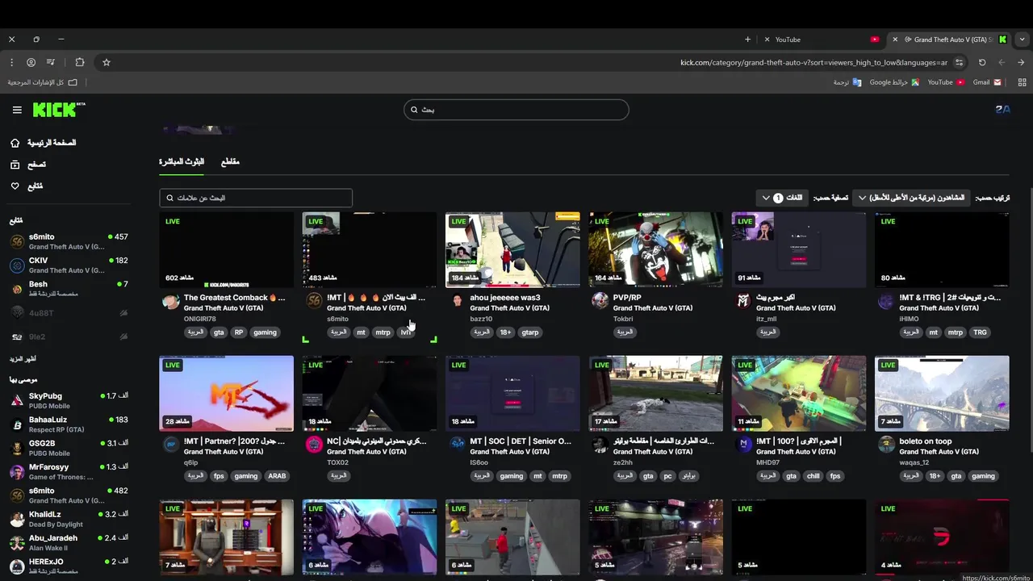Open the all bookmarks folder
The image size is (1033, 581).
click(x=43, y=82)
